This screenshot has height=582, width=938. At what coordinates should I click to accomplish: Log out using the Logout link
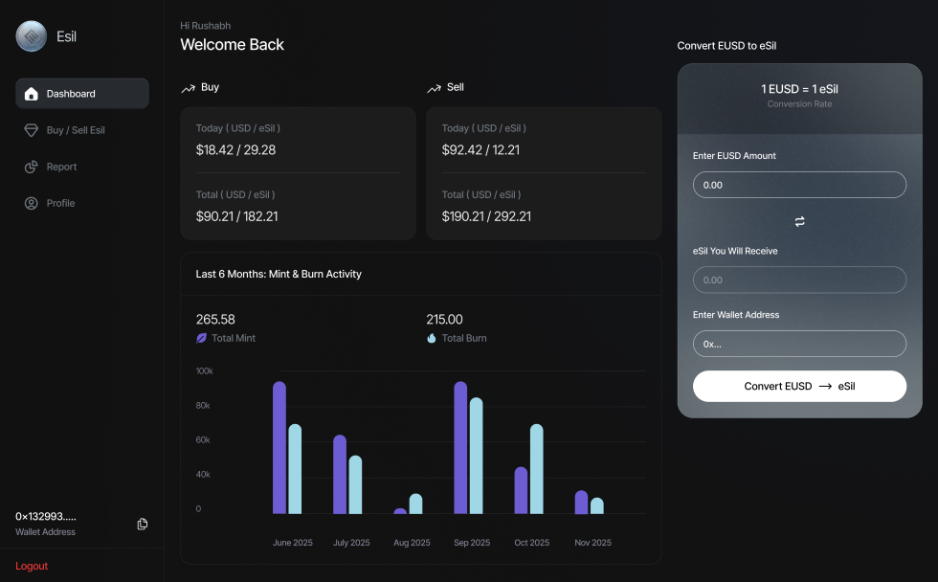(32, 566)
